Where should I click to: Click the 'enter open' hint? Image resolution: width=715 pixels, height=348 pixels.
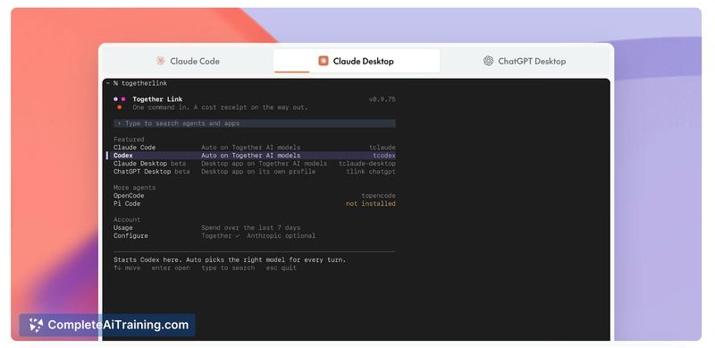point(171,268)
